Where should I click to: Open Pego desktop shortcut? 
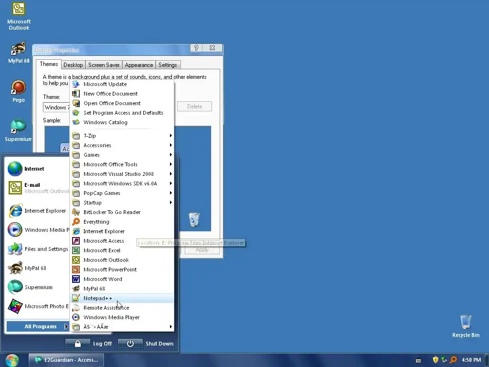pyautogui.click(x=19, y=91)
